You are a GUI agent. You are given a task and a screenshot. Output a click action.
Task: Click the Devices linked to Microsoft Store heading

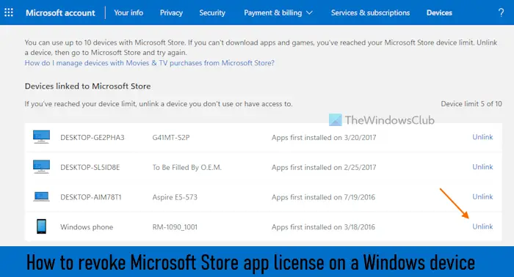click(x=88, y=86)
